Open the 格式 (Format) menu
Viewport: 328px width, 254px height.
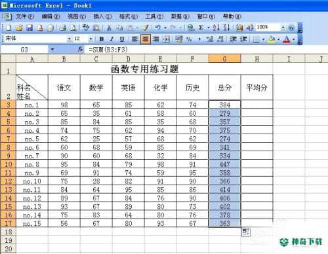(x=128, y=16)
